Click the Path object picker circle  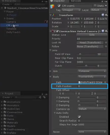pos(105,82)
